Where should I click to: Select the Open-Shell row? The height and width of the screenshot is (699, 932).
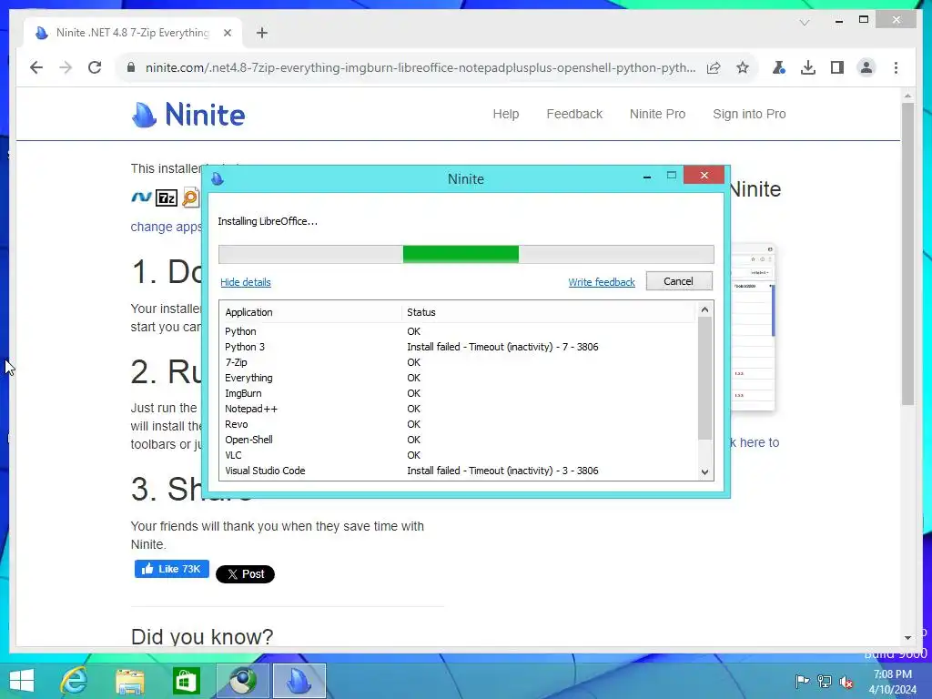point(459,440)
